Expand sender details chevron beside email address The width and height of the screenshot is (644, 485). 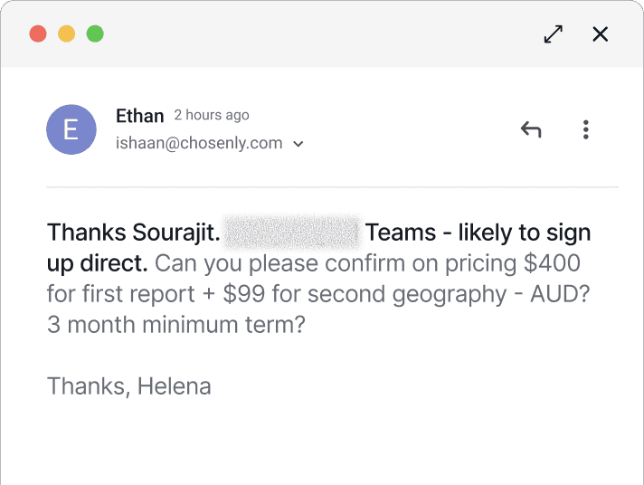tap(298, 143)
